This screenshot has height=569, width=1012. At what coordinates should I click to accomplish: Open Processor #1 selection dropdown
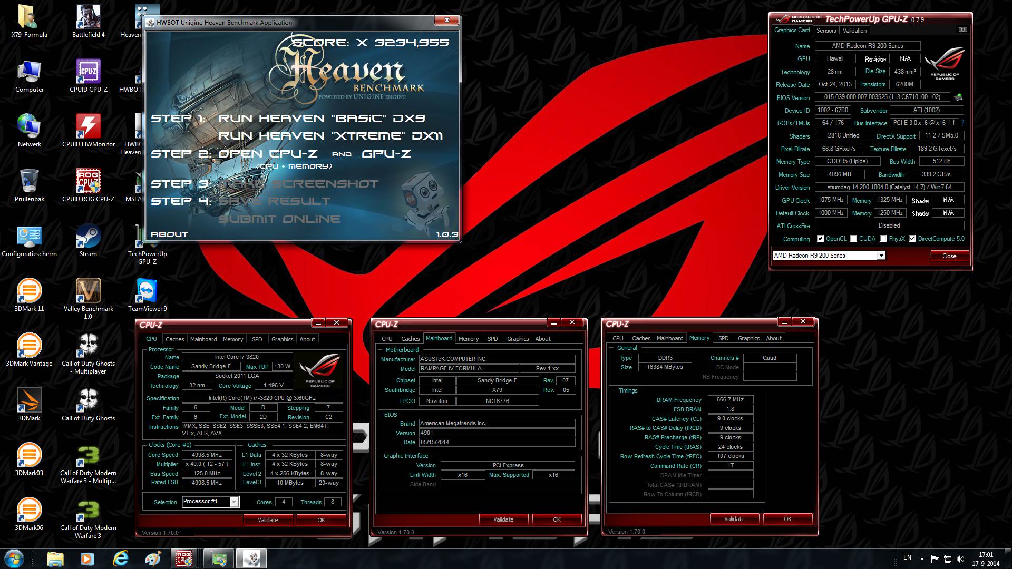pos(233,502)
